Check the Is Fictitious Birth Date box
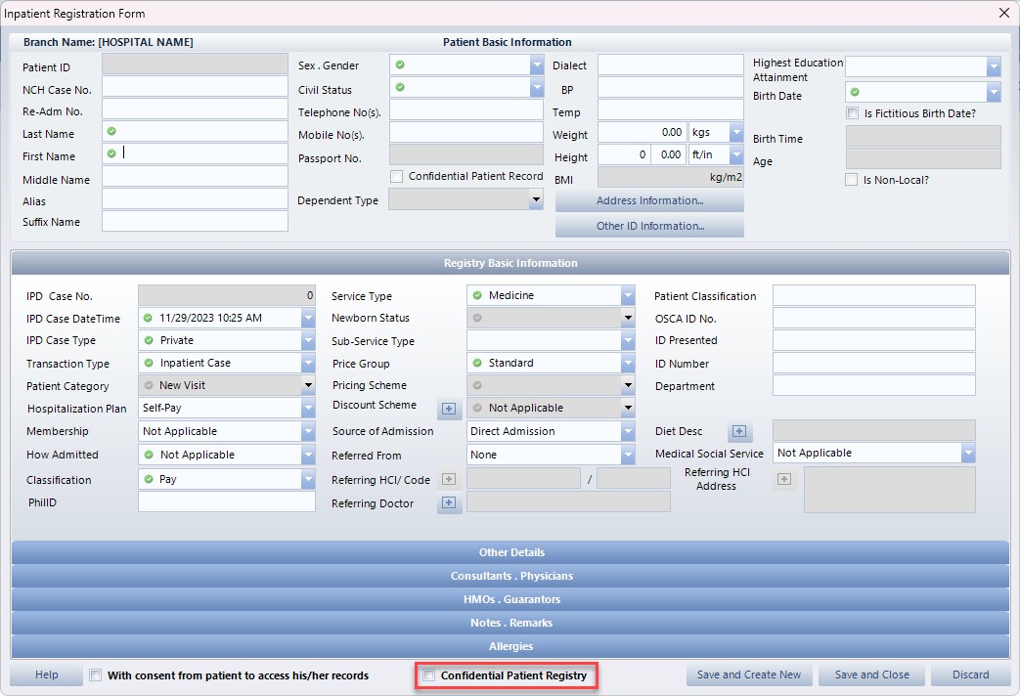Viewport: 1020px width, 696px height. [x=852, y=113]
